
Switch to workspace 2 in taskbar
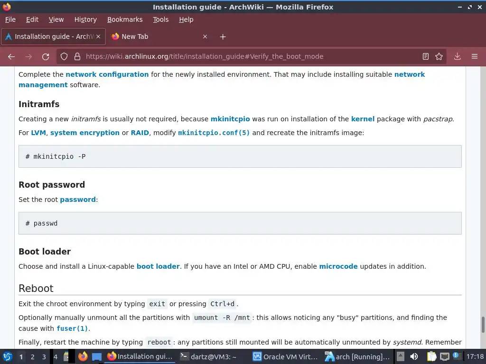tap(33, 357)
